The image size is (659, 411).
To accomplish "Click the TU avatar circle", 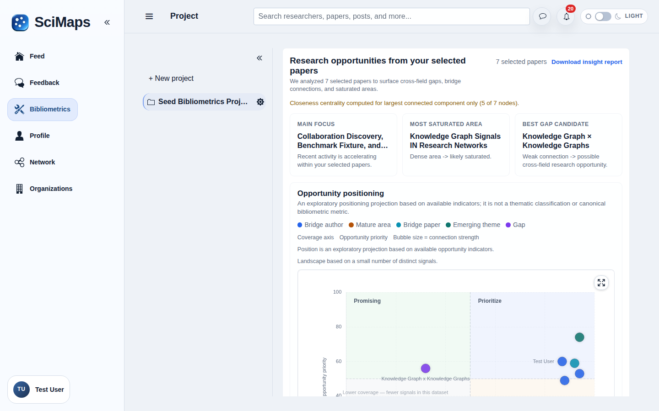I will tap(22, 390).
